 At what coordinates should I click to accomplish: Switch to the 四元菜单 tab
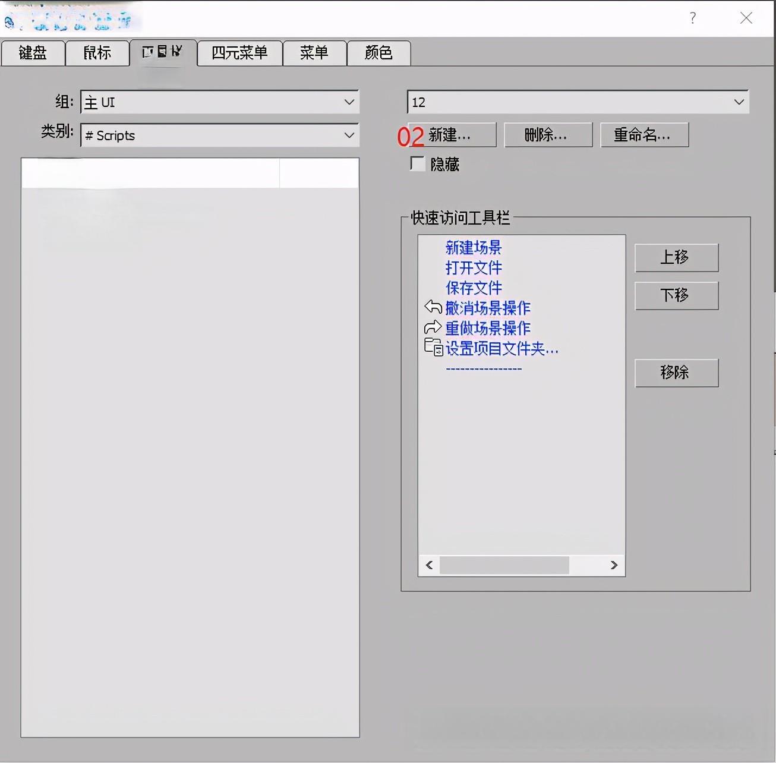click(x=239, y=53)
